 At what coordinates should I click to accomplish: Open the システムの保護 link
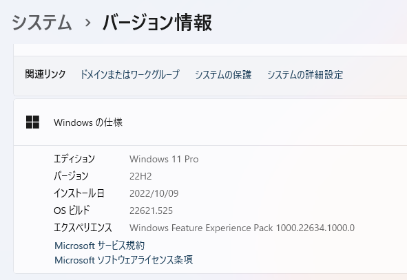tap(223, 75)
